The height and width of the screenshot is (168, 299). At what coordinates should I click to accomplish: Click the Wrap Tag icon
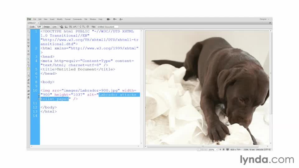pyautogui.click(x=28, y=80)
